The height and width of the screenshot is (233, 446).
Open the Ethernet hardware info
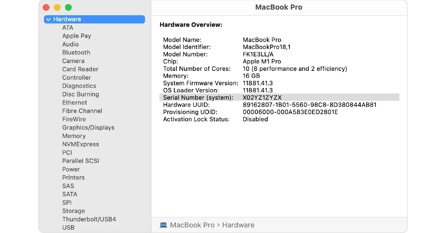74,102
